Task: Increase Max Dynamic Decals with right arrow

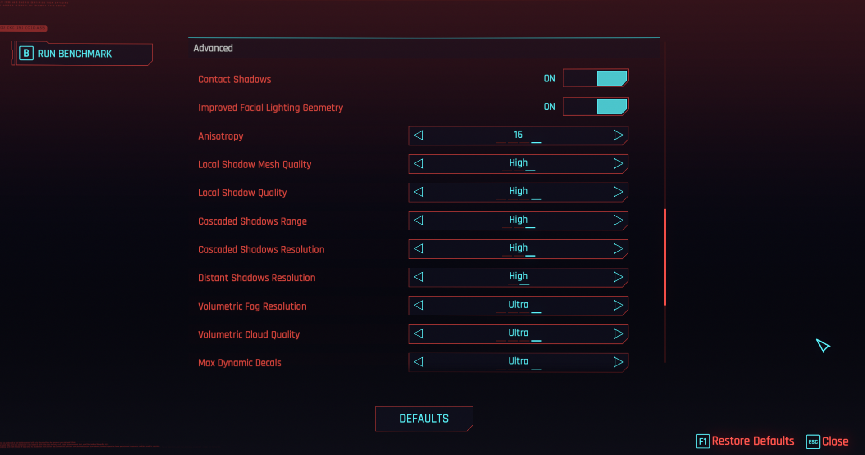Action: (618, 362)
